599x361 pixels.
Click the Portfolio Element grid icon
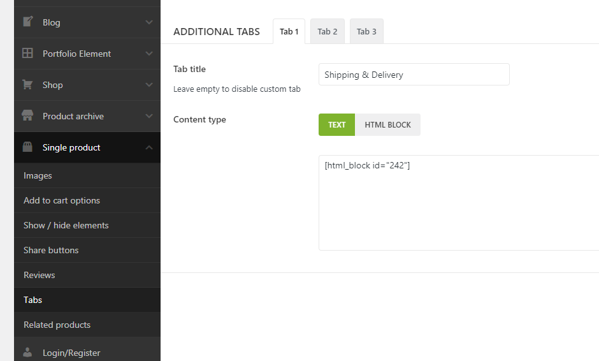point(27,54)
